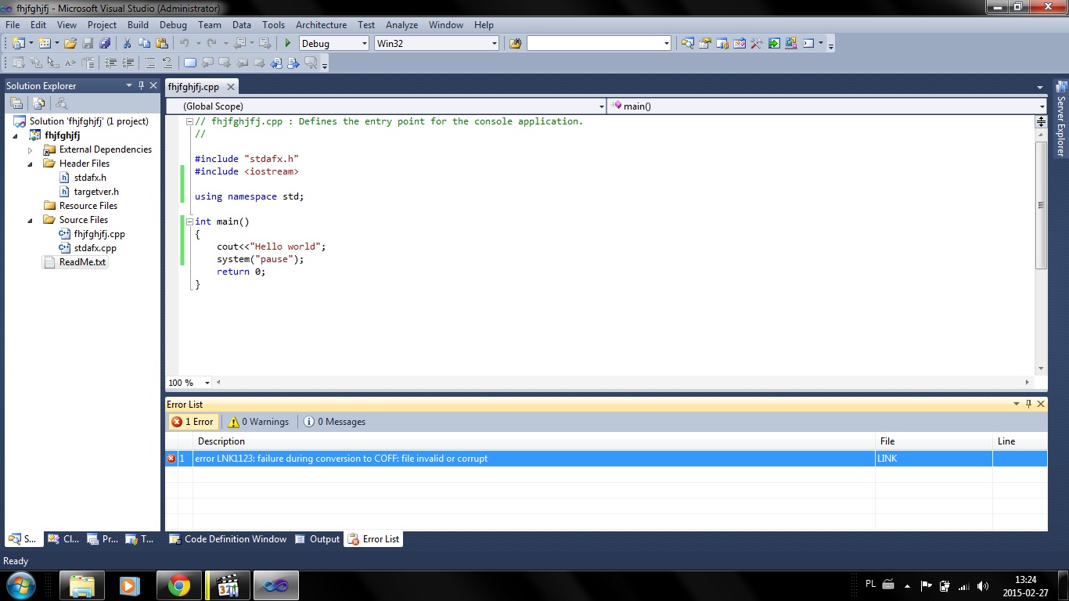Open the Extension Manager toolbar icon
The width and height of the screenshot is (1069, 601).
tap(790, 43)
